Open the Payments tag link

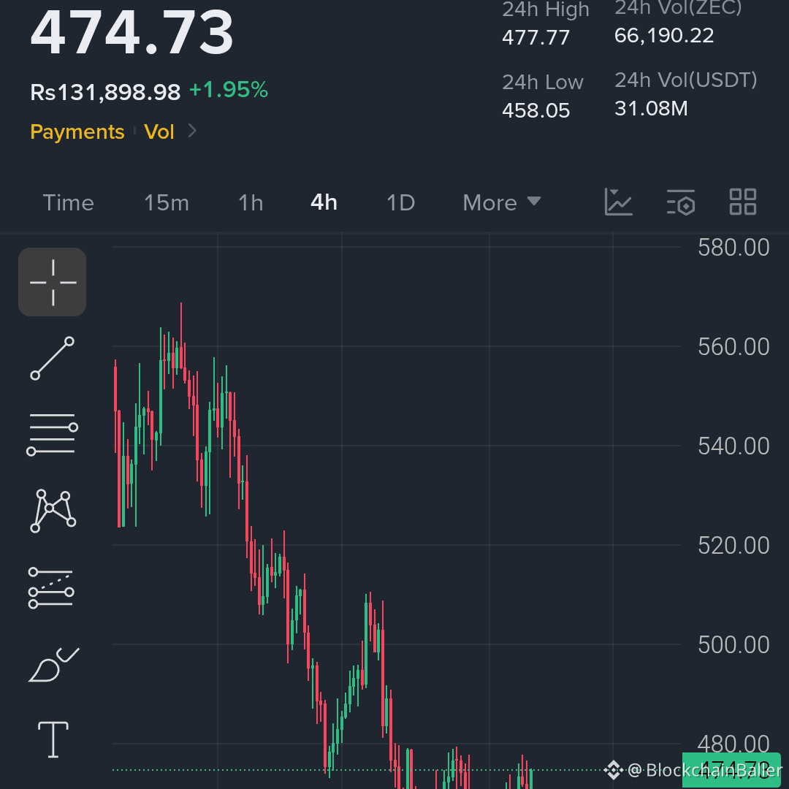tap(77, 131)
